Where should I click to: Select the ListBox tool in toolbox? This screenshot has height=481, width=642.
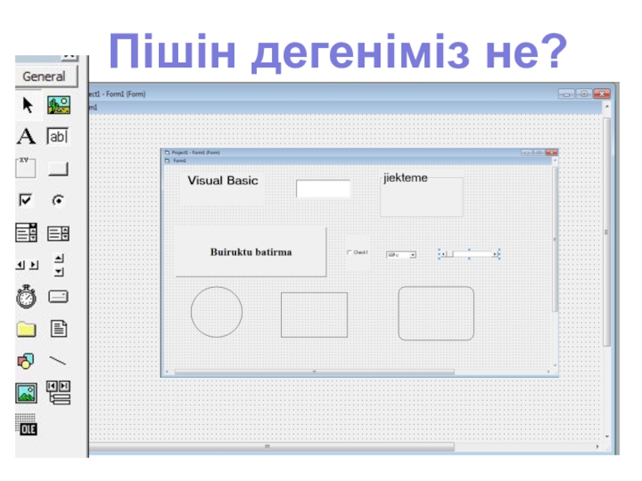coord(58,233)
